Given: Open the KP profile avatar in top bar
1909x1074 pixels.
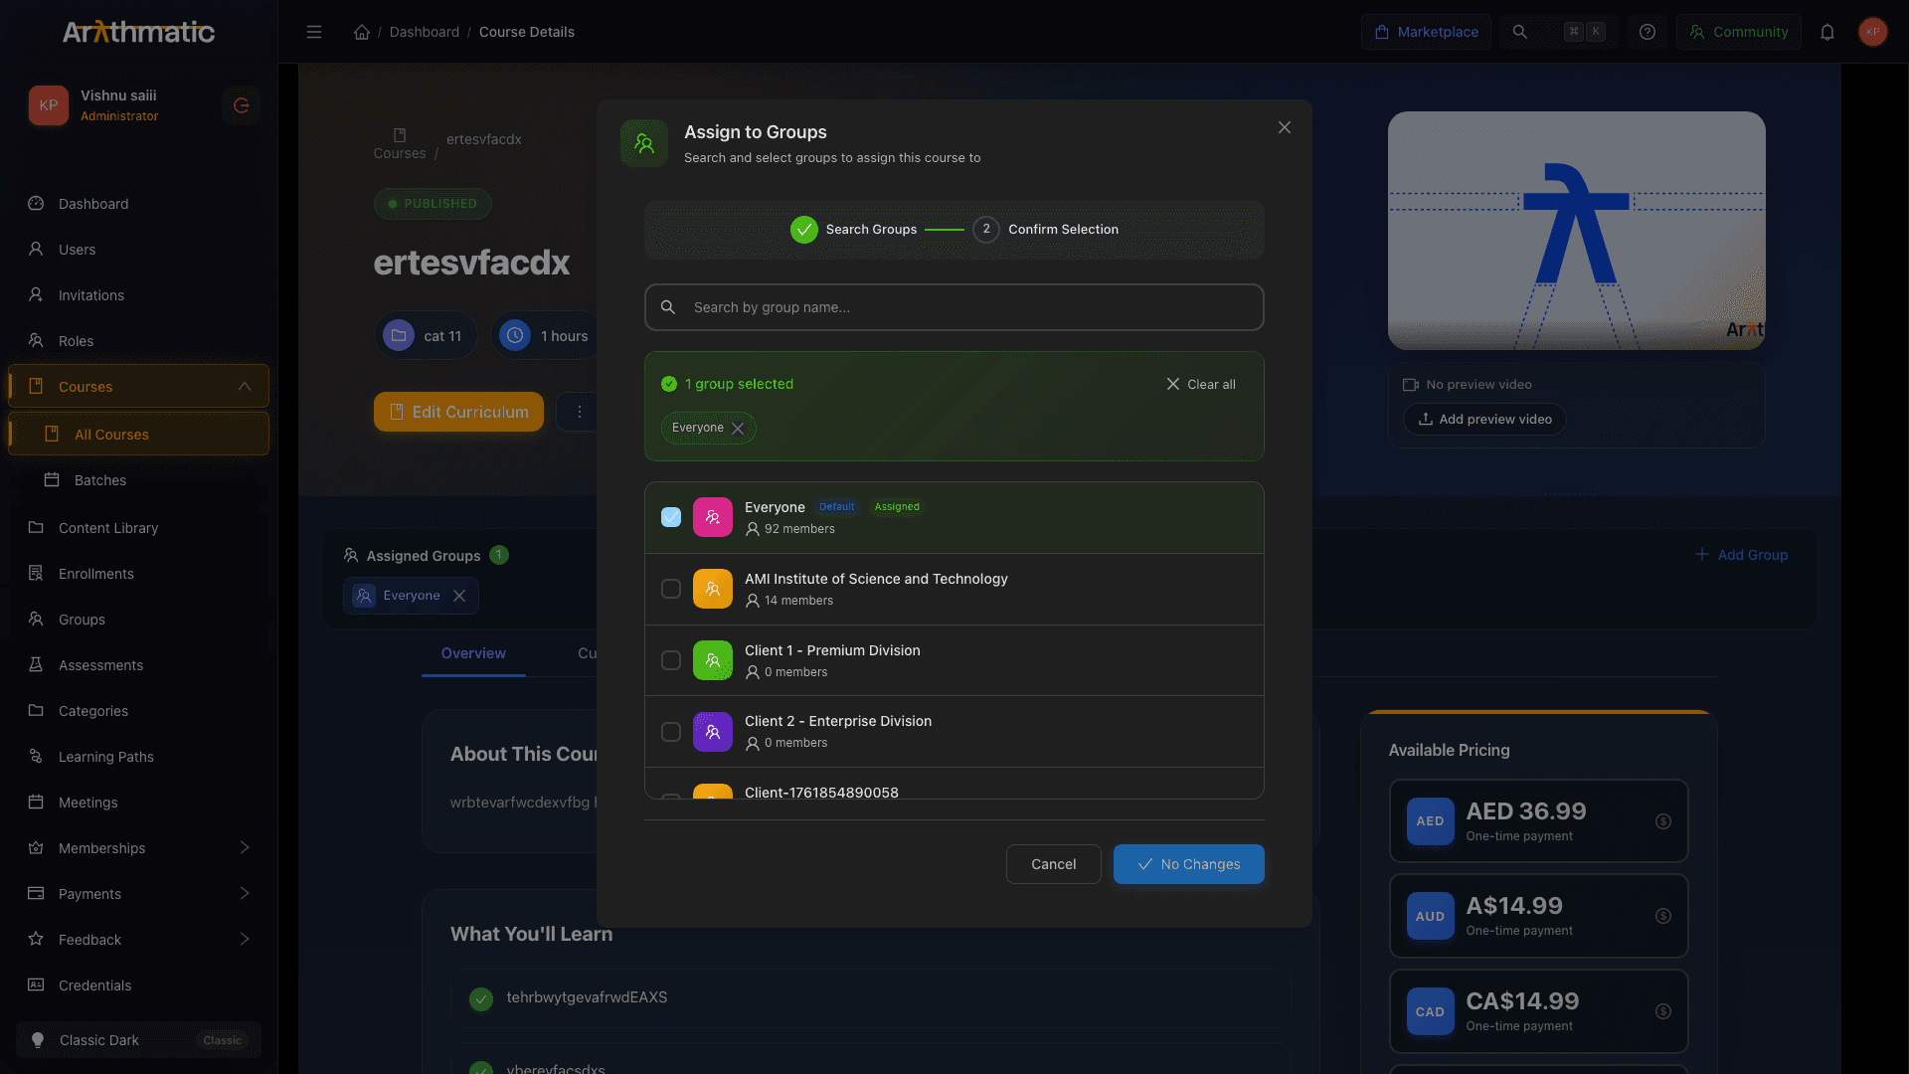Looking at the screenshot, I should (x=1873, y=32).
